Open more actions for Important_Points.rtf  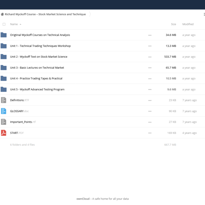[150, 122]
